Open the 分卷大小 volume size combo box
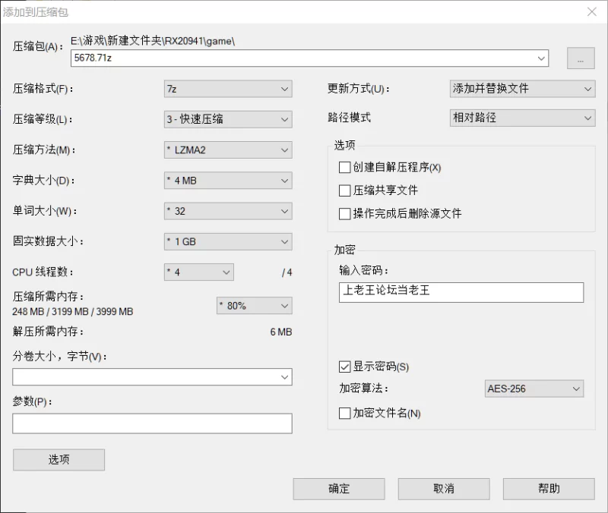608x513 pixels. pyautogui.click(x=152, y=376)
